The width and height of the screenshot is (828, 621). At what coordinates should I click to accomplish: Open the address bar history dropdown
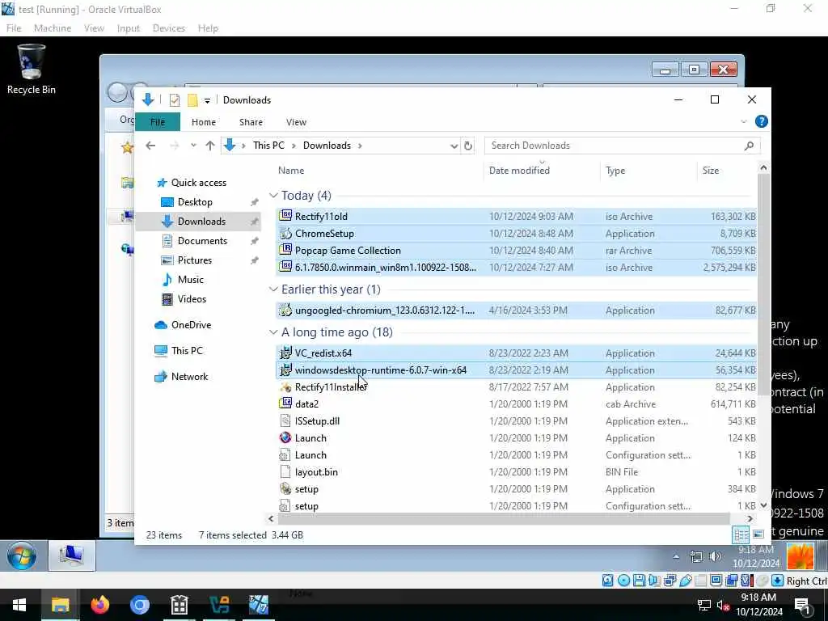[454, 146]
